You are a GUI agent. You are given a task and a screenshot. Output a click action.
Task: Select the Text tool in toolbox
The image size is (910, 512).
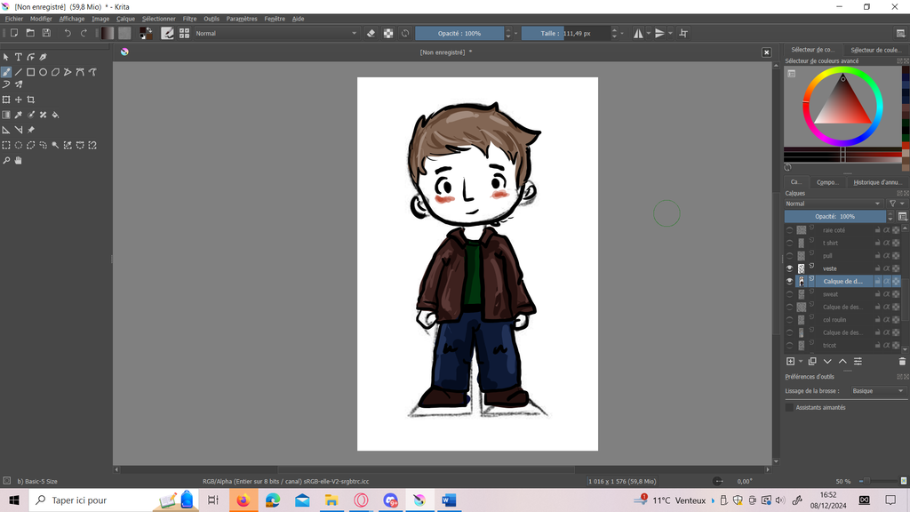(18, 57)
